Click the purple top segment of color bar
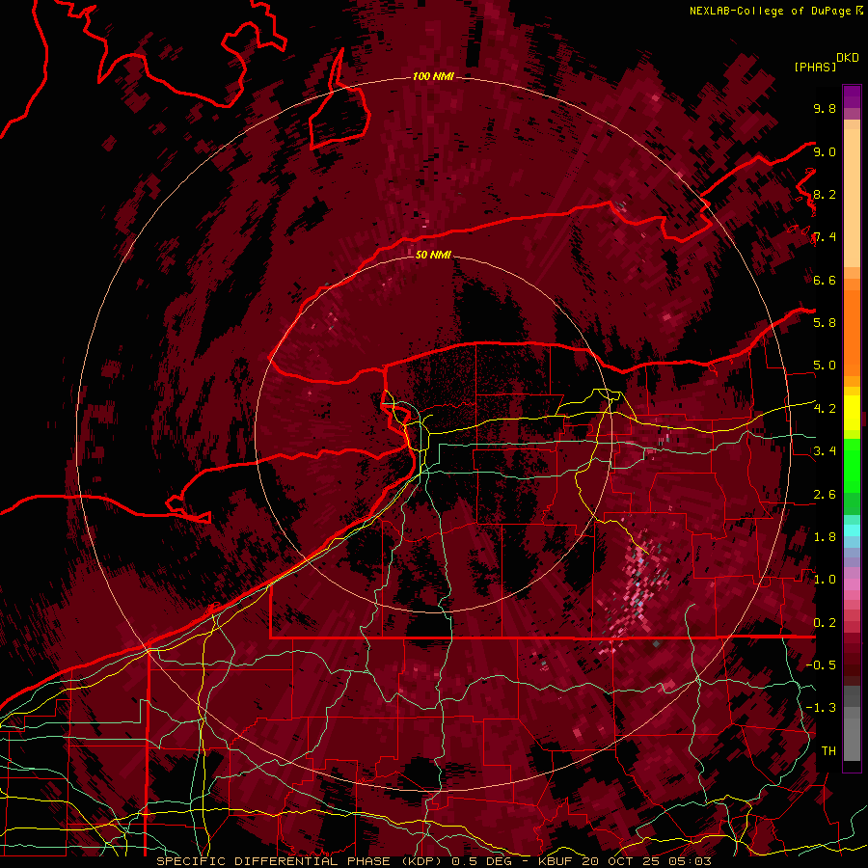Image resolution: width=868 pixels, height=868 pixels. [x=852, y=96]
